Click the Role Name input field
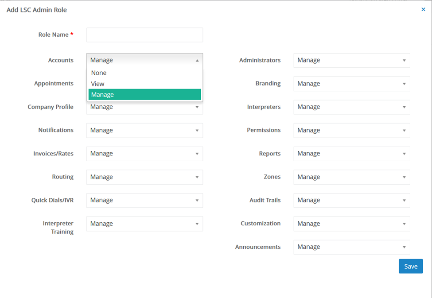The width and height of the screenshot is (432, 298). [x=144, y=35]
